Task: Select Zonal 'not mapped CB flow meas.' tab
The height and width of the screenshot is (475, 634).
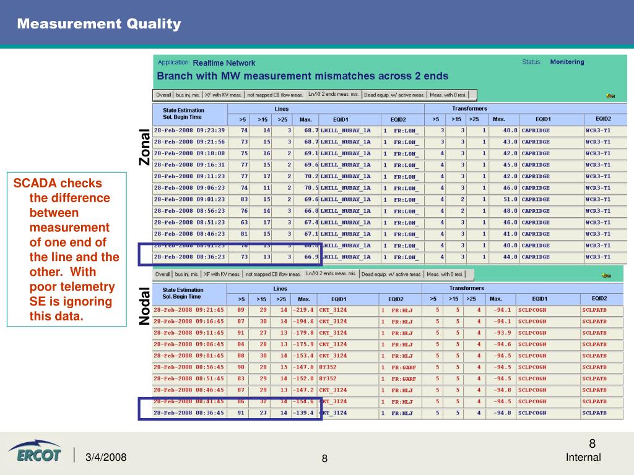Action: [x=274, y=95]
